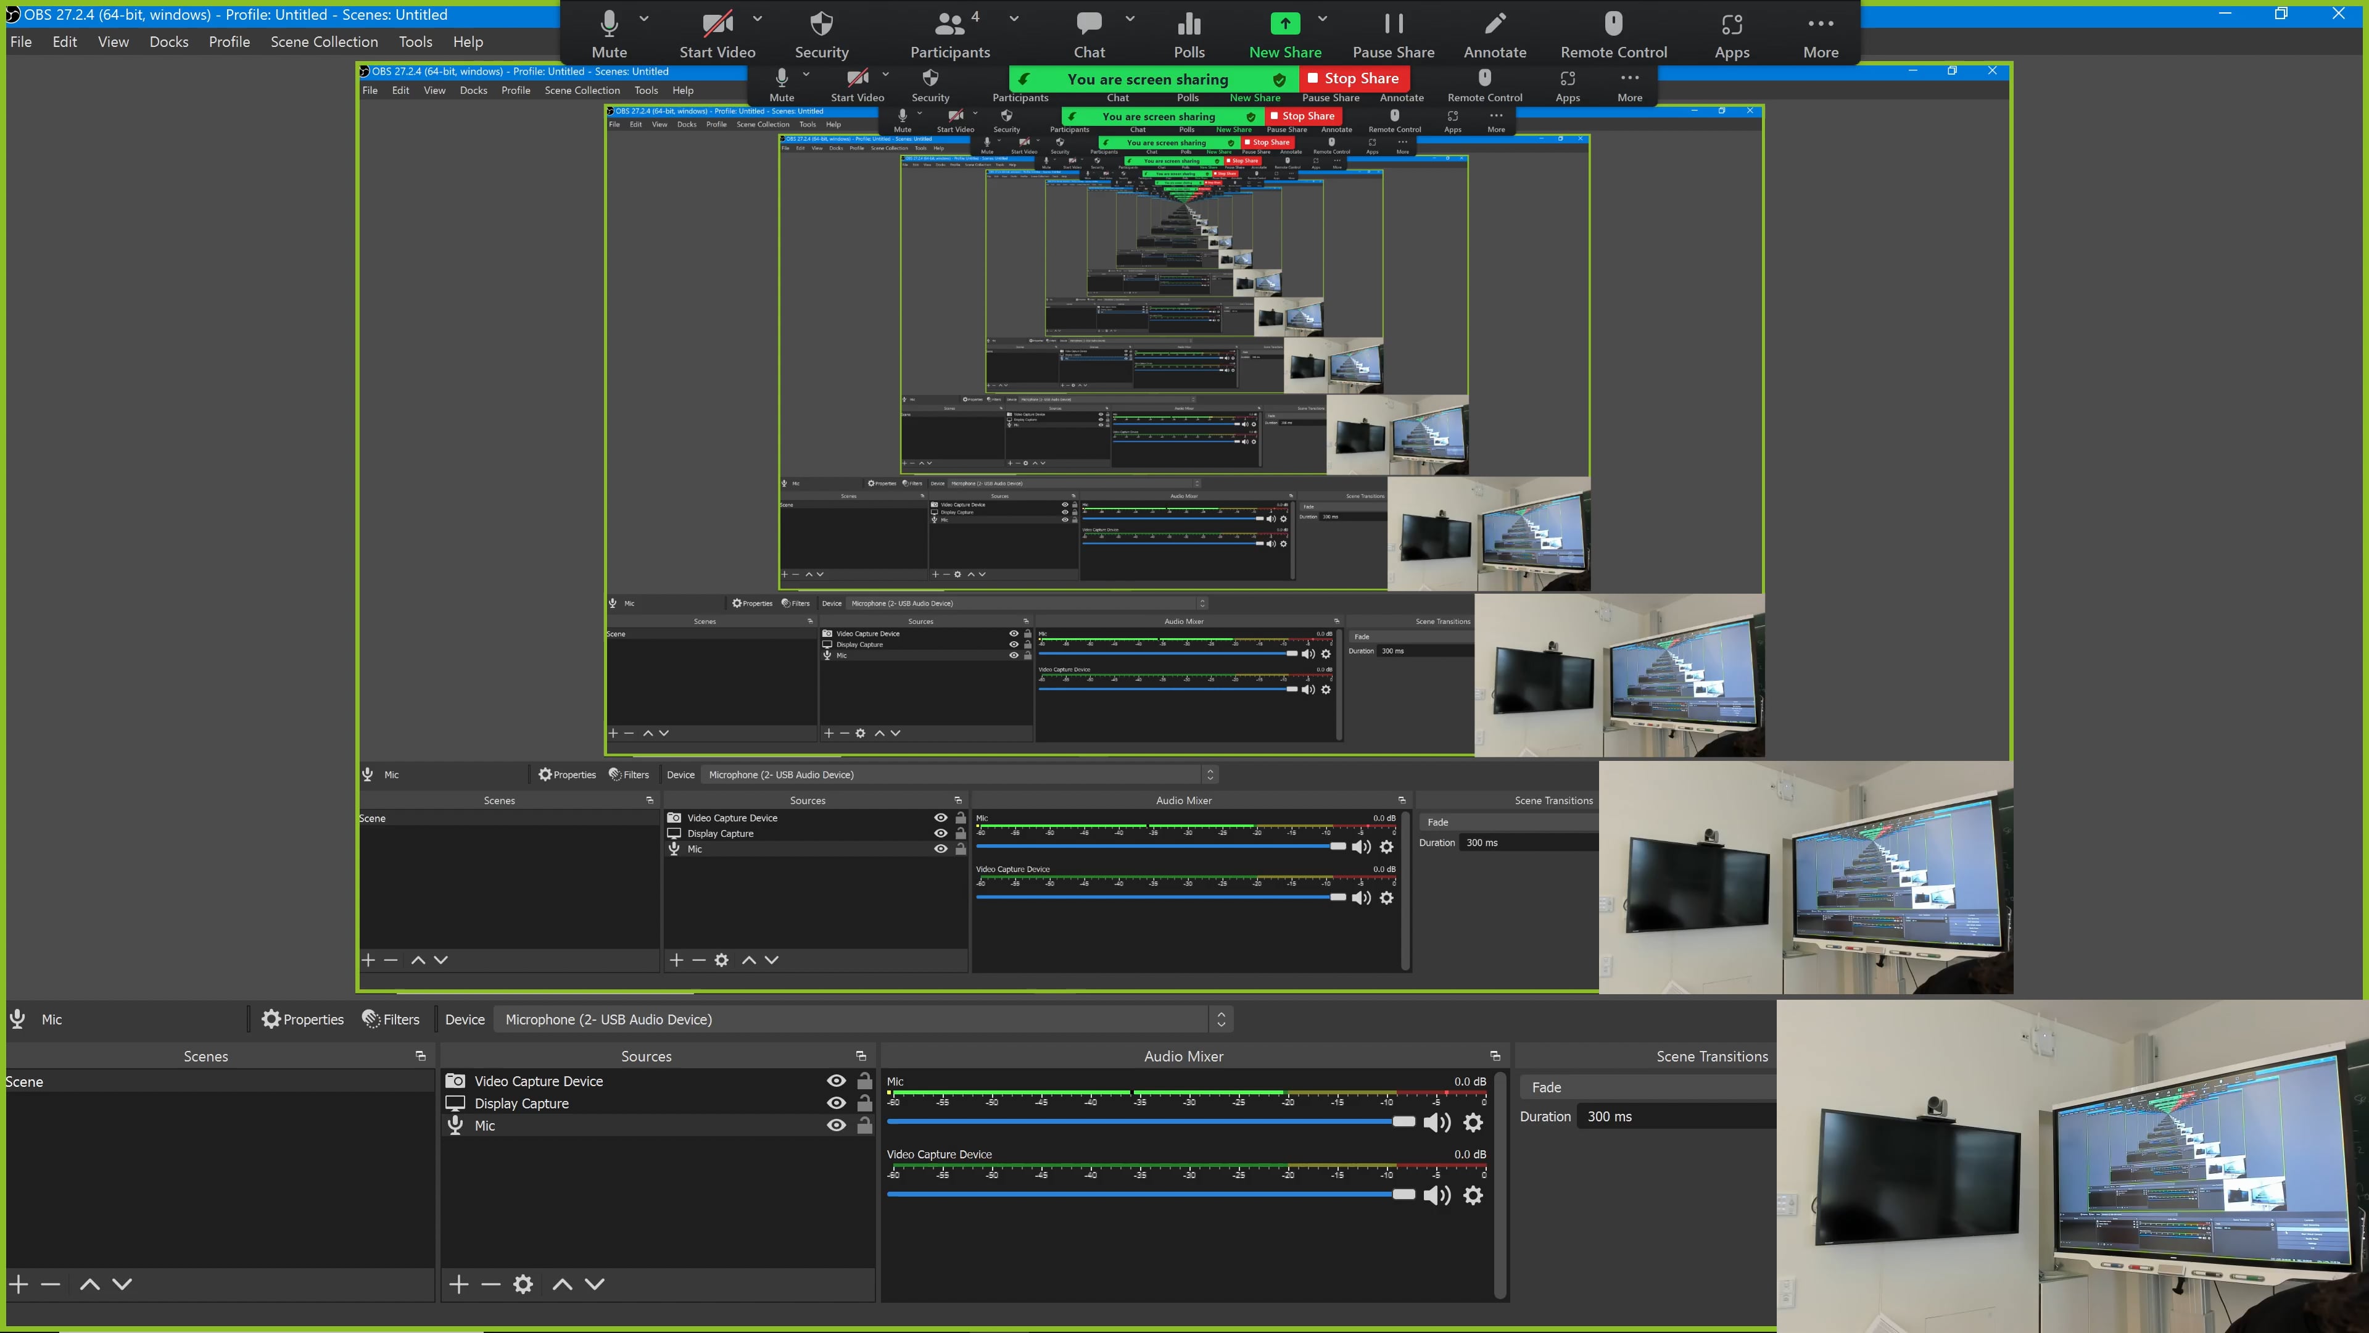Open settings gear for Mic in Audio Mixer
The image size is (2369, 1333).
[1473, 1123]
